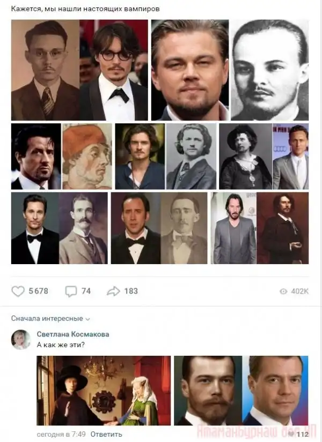Viewport: 322px width, 442px height.
Task: Click the 5678 likes counter
Action: coord(38,291)
